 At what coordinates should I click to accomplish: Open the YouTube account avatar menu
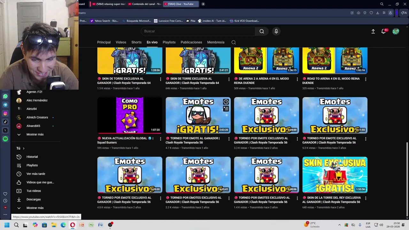point(396,31)
